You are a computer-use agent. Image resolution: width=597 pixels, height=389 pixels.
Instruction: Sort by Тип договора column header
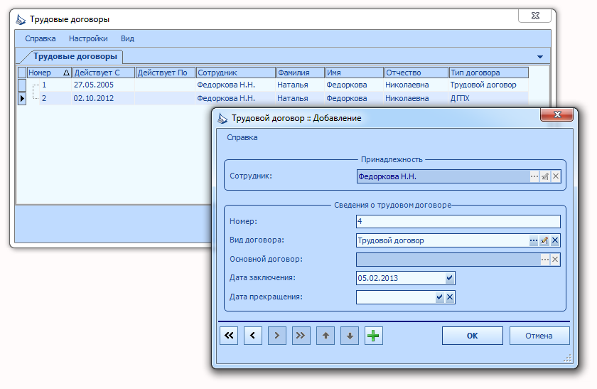(x=489, y=73)
